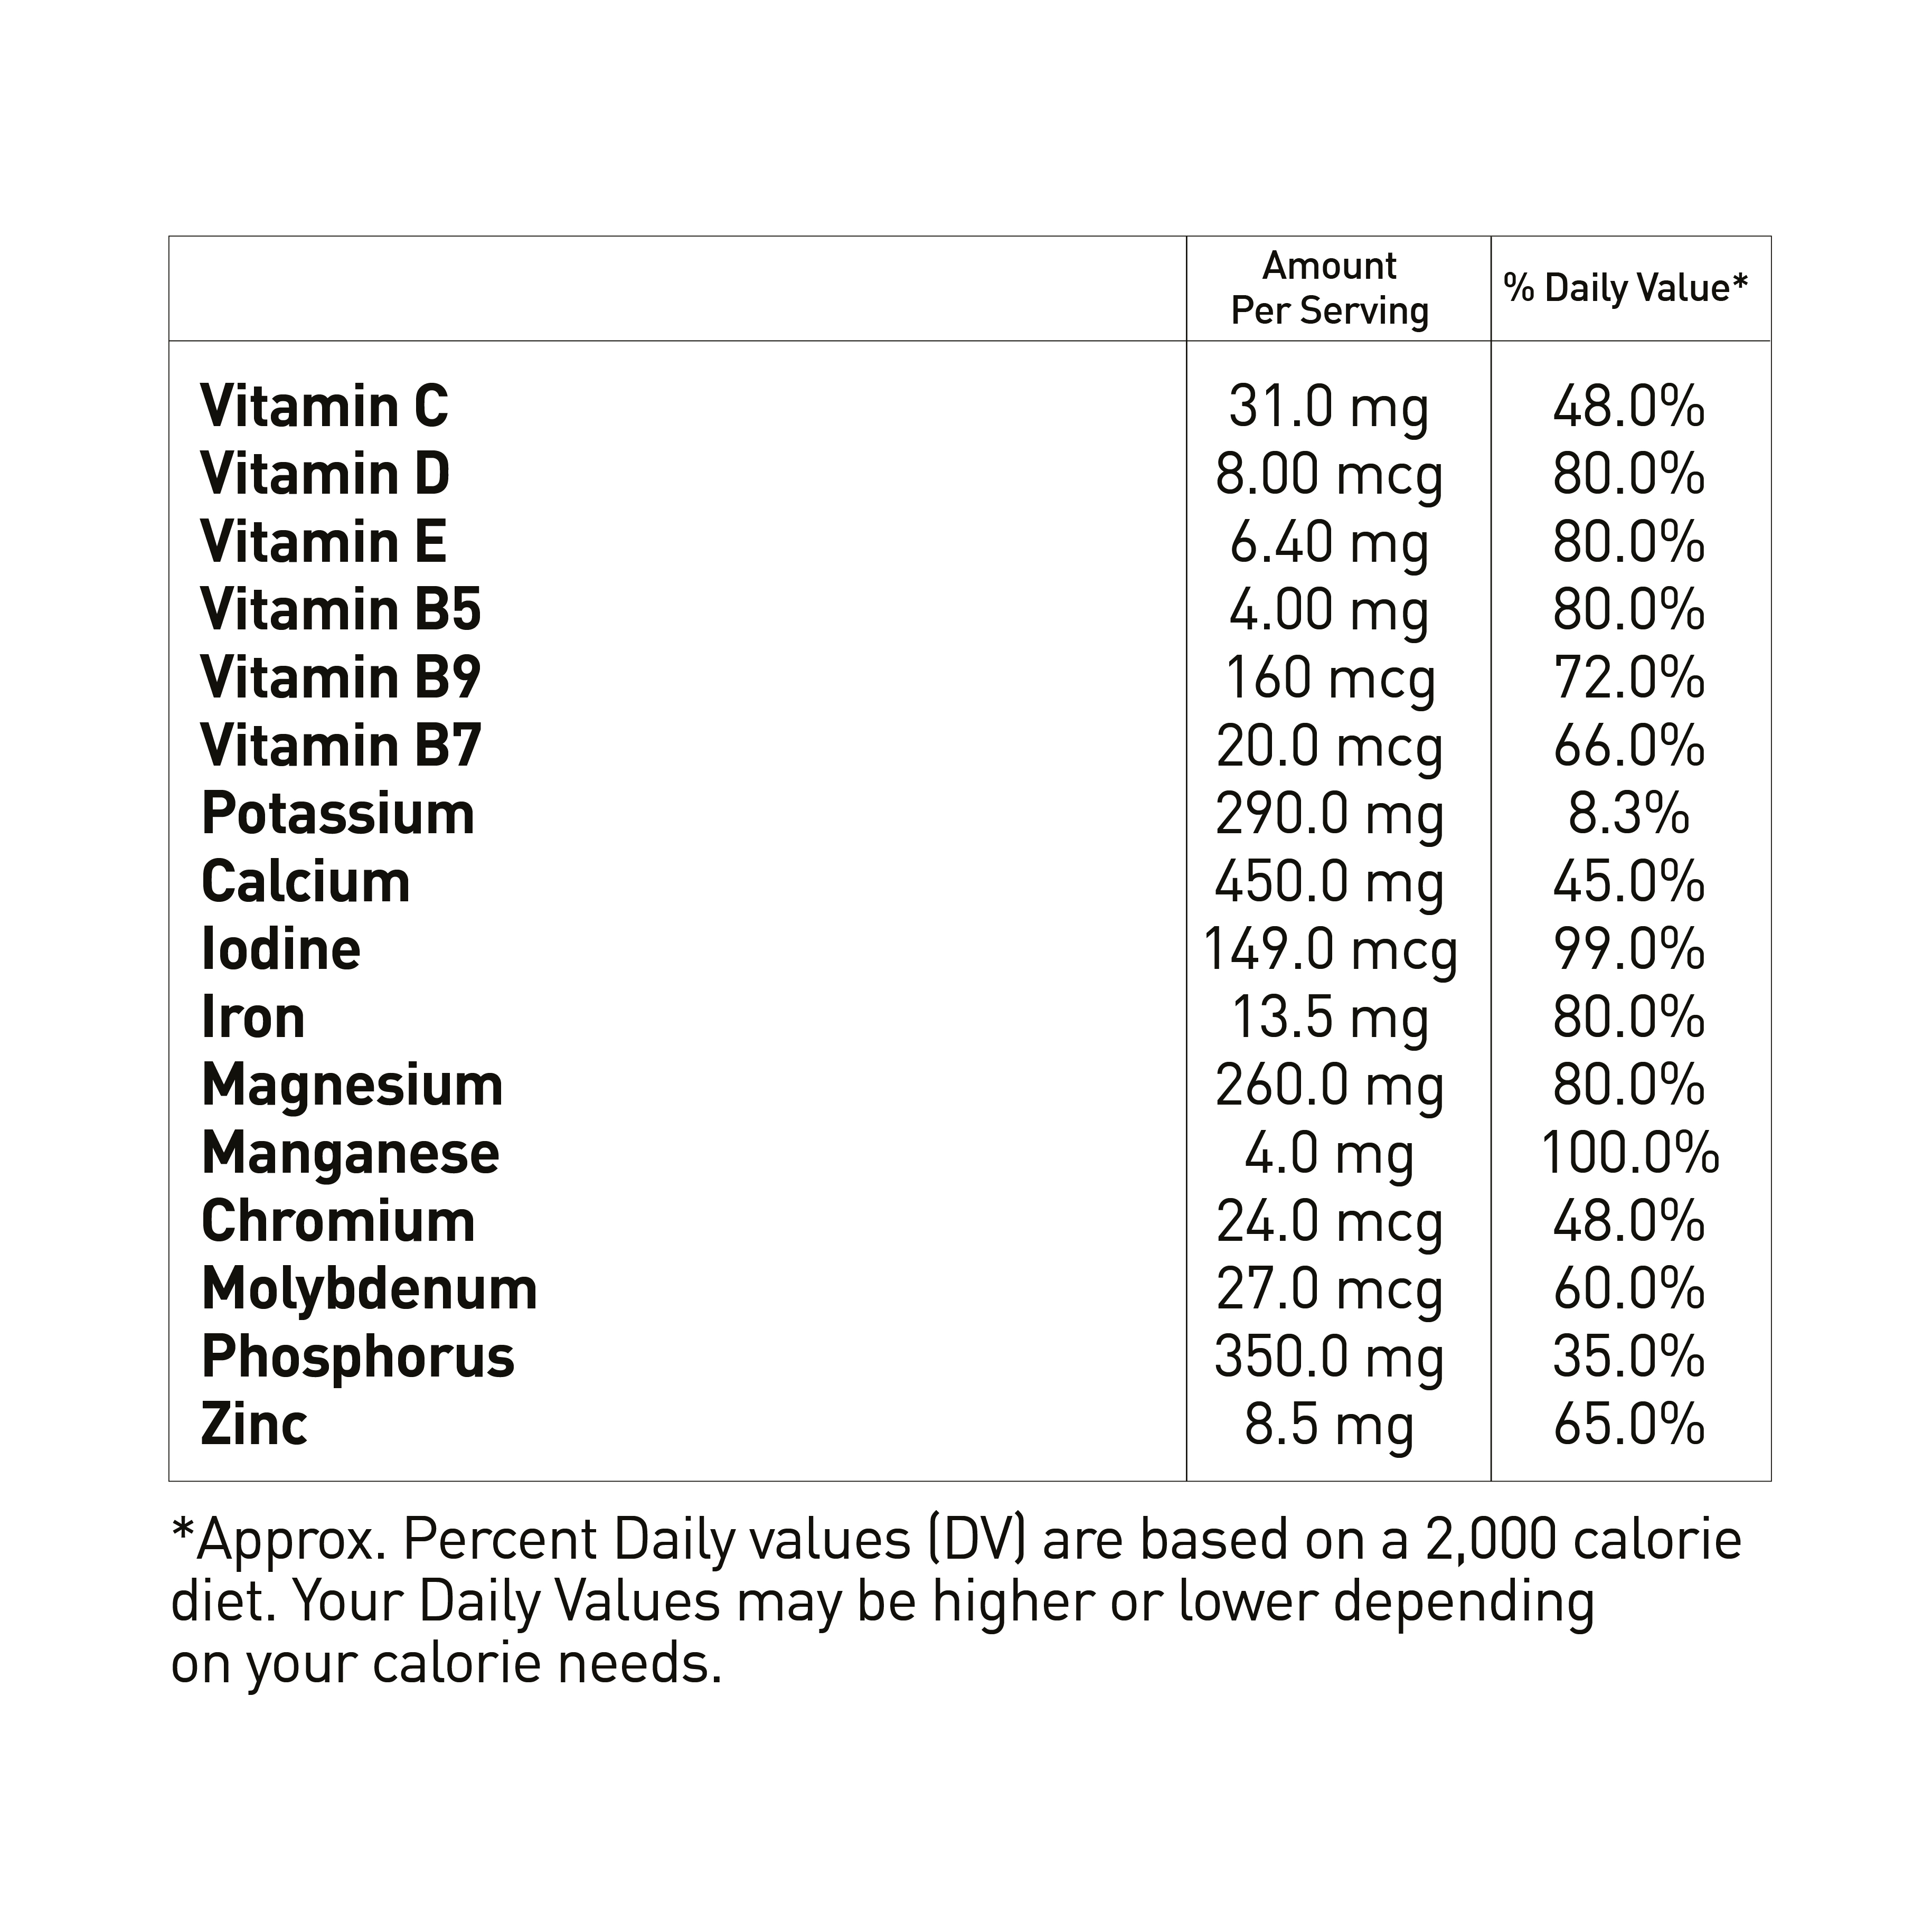Image resolution: width=1932 pixels, height=1932 pixels.
Task: Select the 350.0 mg Phosphorus amount
Action: [x=1329, y=1357]
